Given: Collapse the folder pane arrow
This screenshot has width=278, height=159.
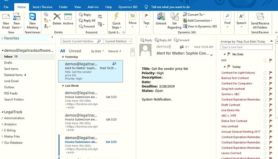Looking at the screenshot, I should point(52,37).
